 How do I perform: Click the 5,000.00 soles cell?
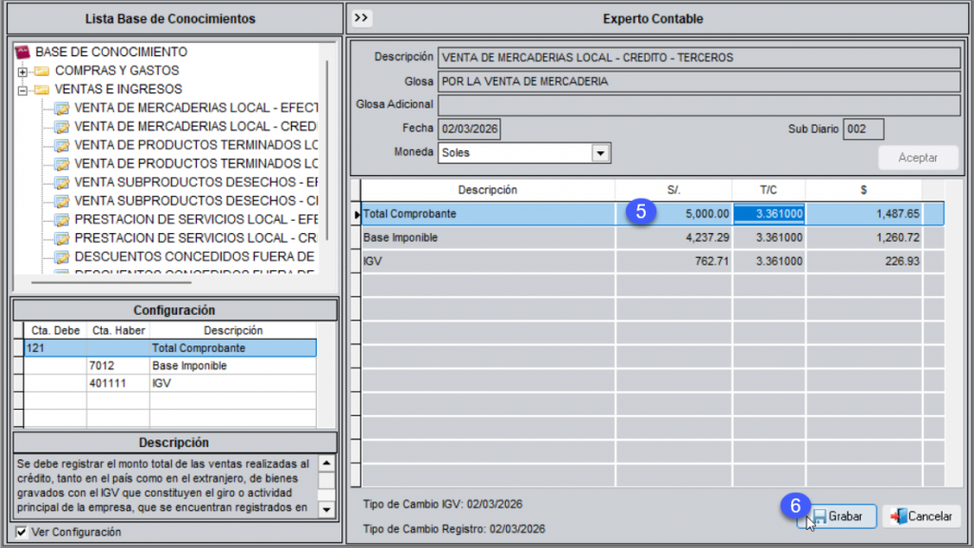coord(673,214)
